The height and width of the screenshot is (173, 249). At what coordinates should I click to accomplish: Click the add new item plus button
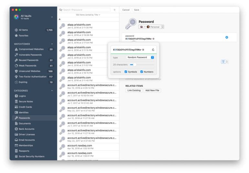114,10
